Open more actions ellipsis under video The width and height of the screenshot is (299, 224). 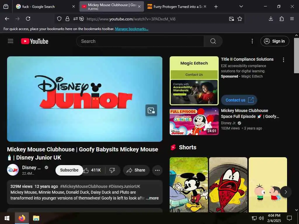(157, 170)
